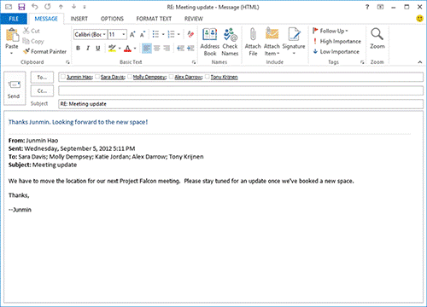
Task: Open Help with the question mark icon
Action: 367,7
